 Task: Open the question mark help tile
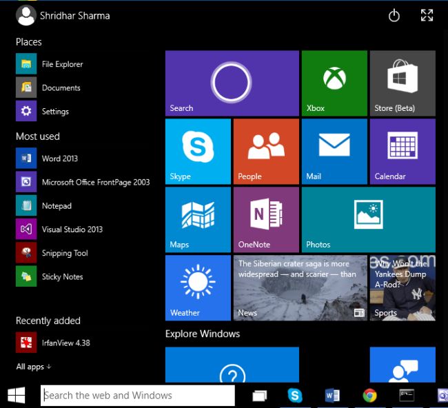[x=232, y=365]
